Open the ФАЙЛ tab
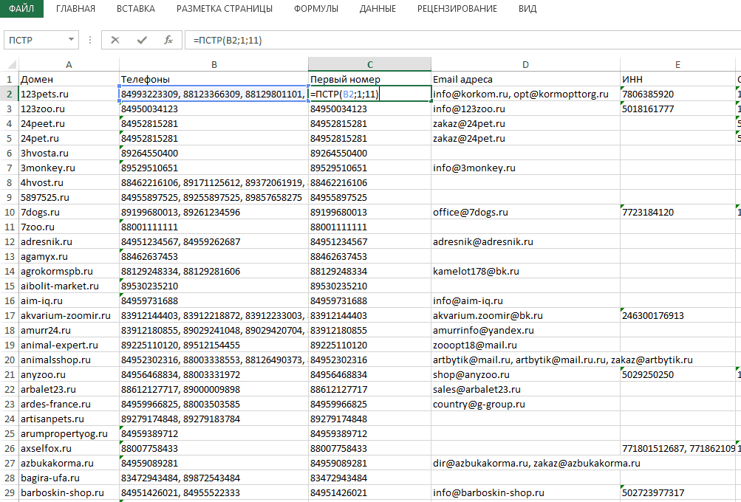The height and width of the screenshot is (502, 741). tap(21, 9)
